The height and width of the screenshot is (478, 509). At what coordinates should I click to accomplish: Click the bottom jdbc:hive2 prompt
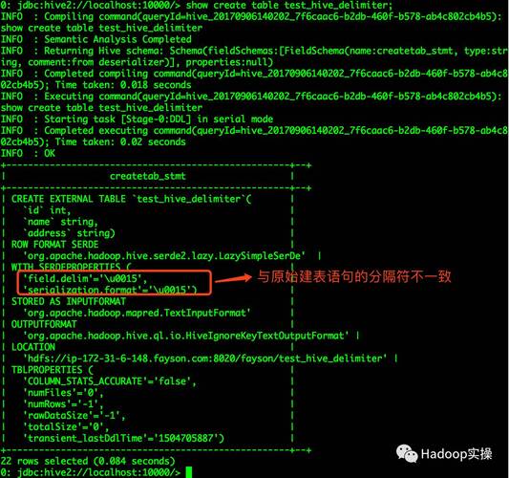[x=91, y=472]
